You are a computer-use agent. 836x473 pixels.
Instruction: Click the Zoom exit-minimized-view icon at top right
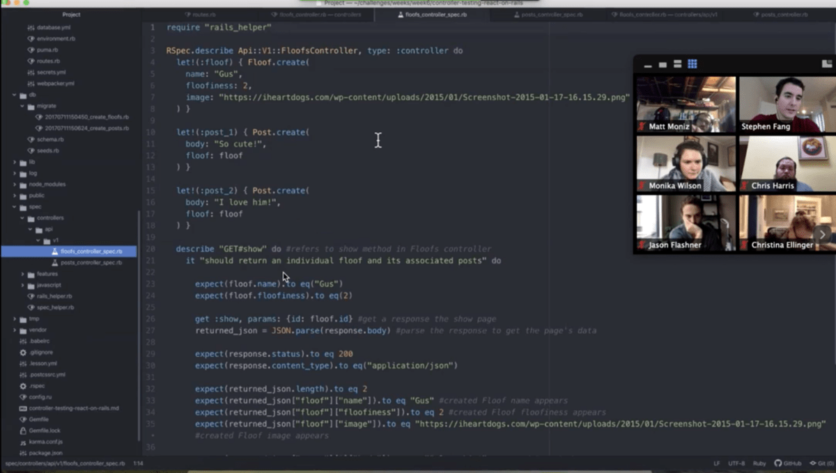pyautogui.click(x=827, y=63)
